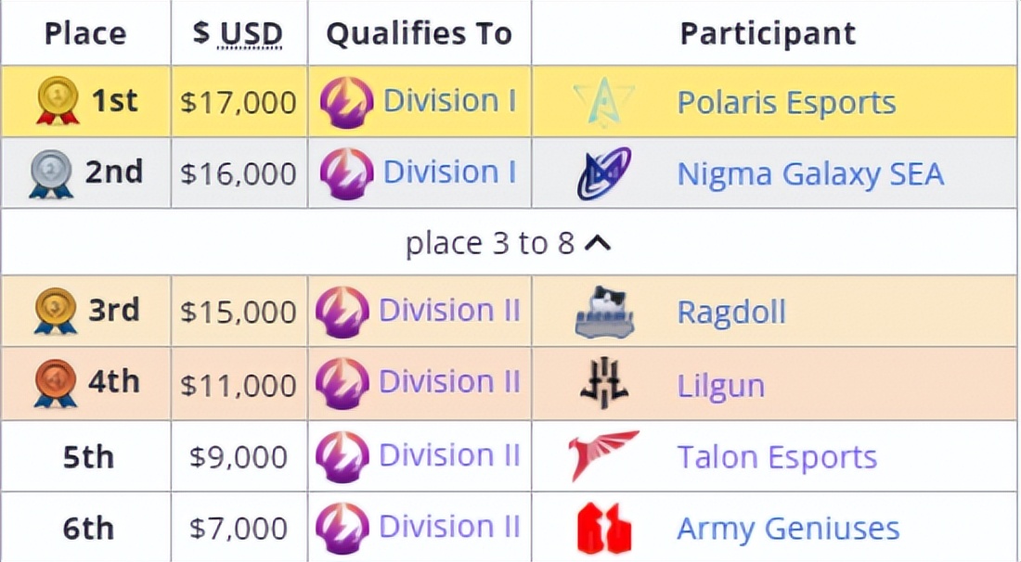Click the Talon Esports red bird logo

pyautogui.click(x=603, y=455)
